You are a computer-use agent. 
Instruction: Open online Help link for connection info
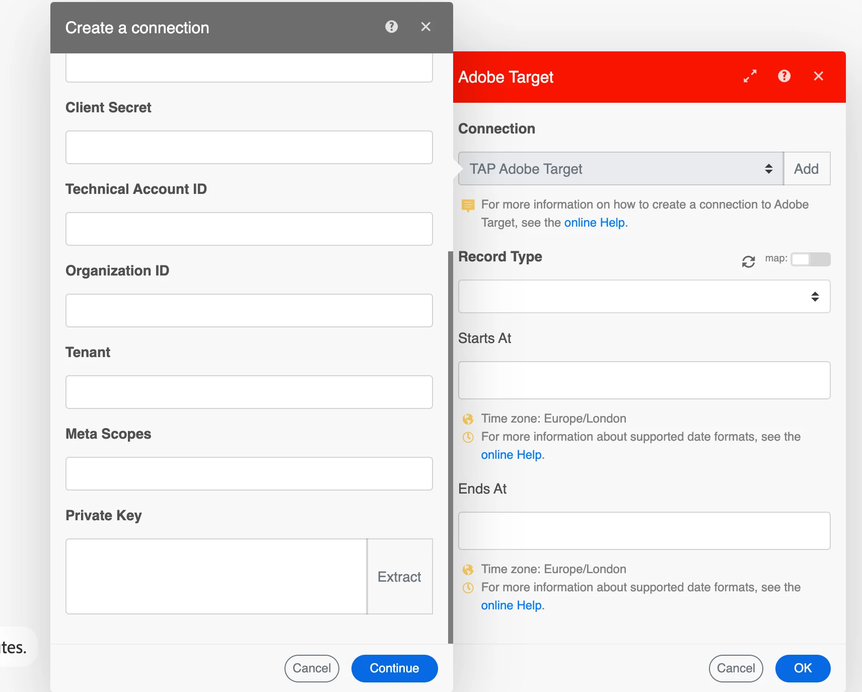[x=594, y=223]
